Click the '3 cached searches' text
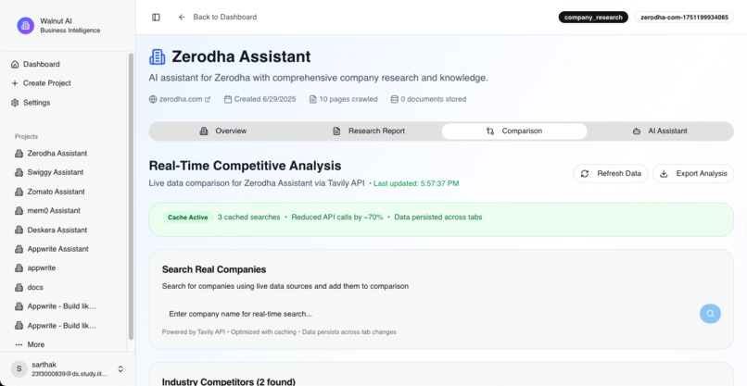 tap(248, 217)
